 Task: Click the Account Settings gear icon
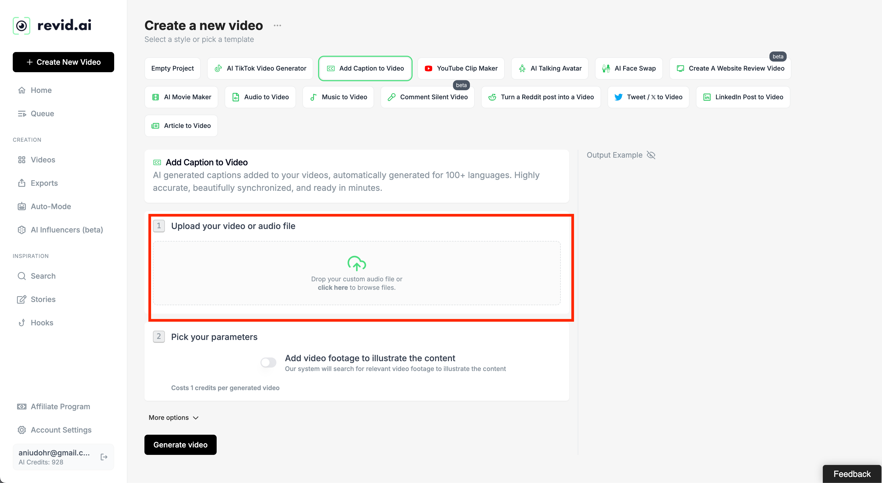[x=22, y=430]
